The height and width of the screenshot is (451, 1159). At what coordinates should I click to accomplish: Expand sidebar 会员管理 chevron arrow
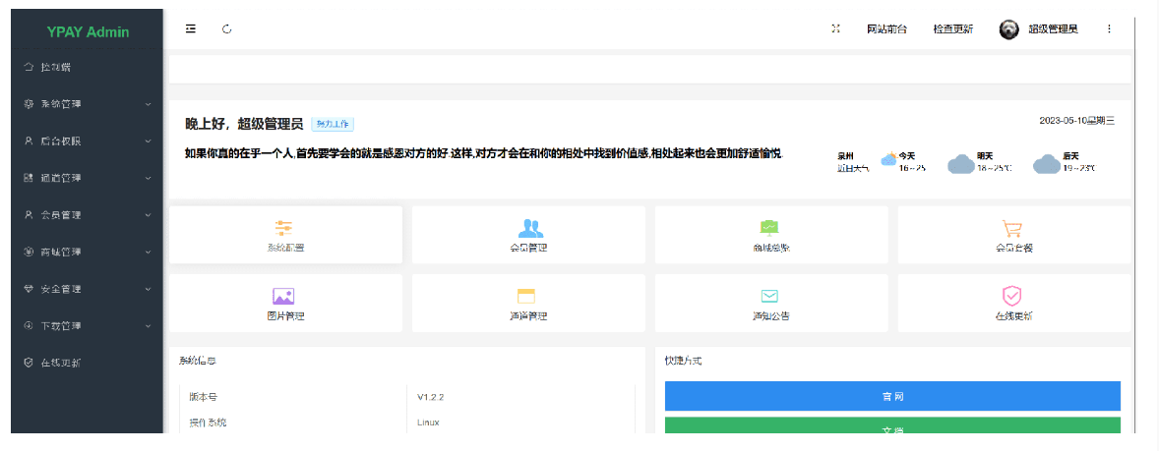(149, 215)
